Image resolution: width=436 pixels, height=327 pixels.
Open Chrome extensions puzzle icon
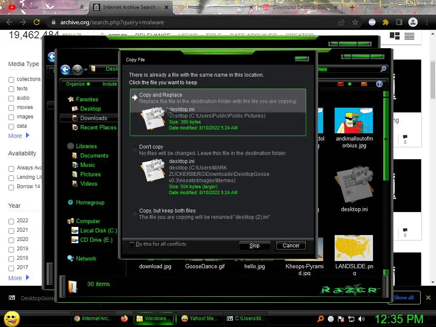point(385,22)
